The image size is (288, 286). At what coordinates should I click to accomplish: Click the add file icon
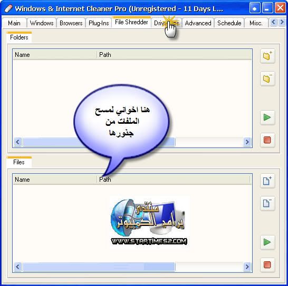[267, 181]
